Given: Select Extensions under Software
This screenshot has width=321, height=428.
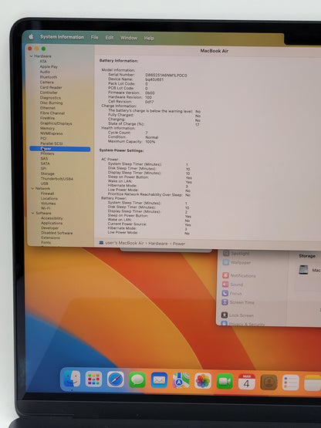Looking at the screenshot, I should [x=50, y=238].
